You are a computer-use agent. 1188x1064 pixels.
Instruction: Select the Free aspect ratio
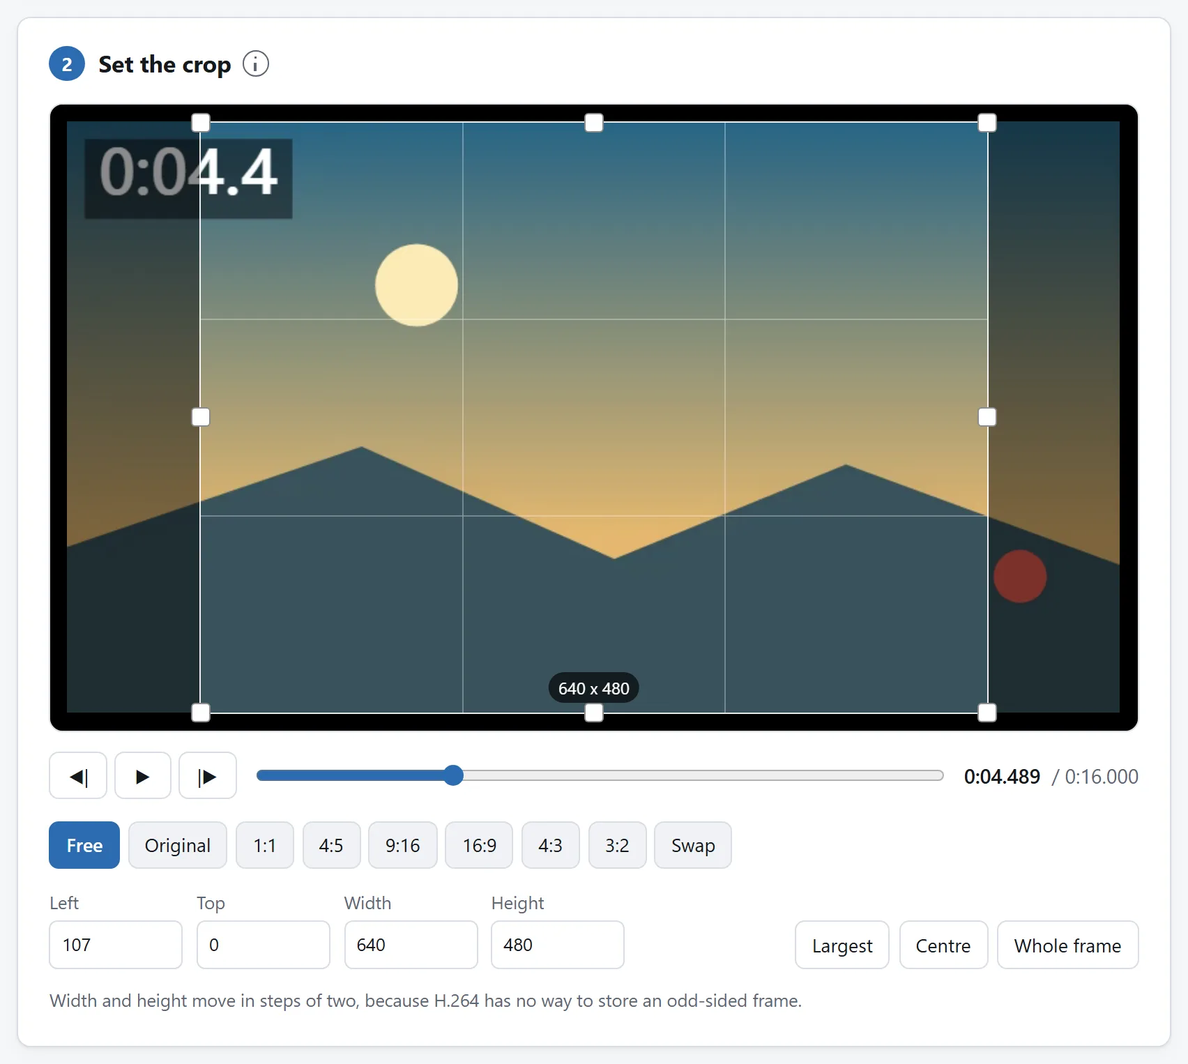[x=84, y=845]
